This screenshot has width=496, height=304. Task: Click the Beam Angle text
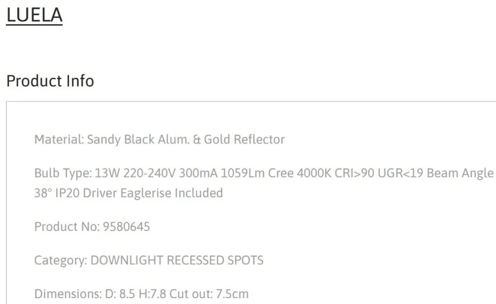(463, 173)
